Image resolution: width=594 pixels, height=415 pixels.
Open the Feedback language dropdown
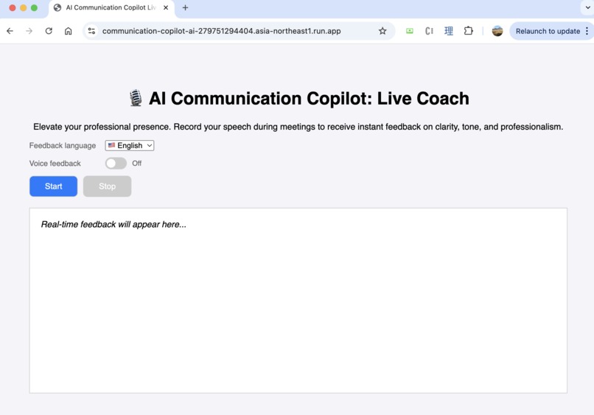coord(130,145)
